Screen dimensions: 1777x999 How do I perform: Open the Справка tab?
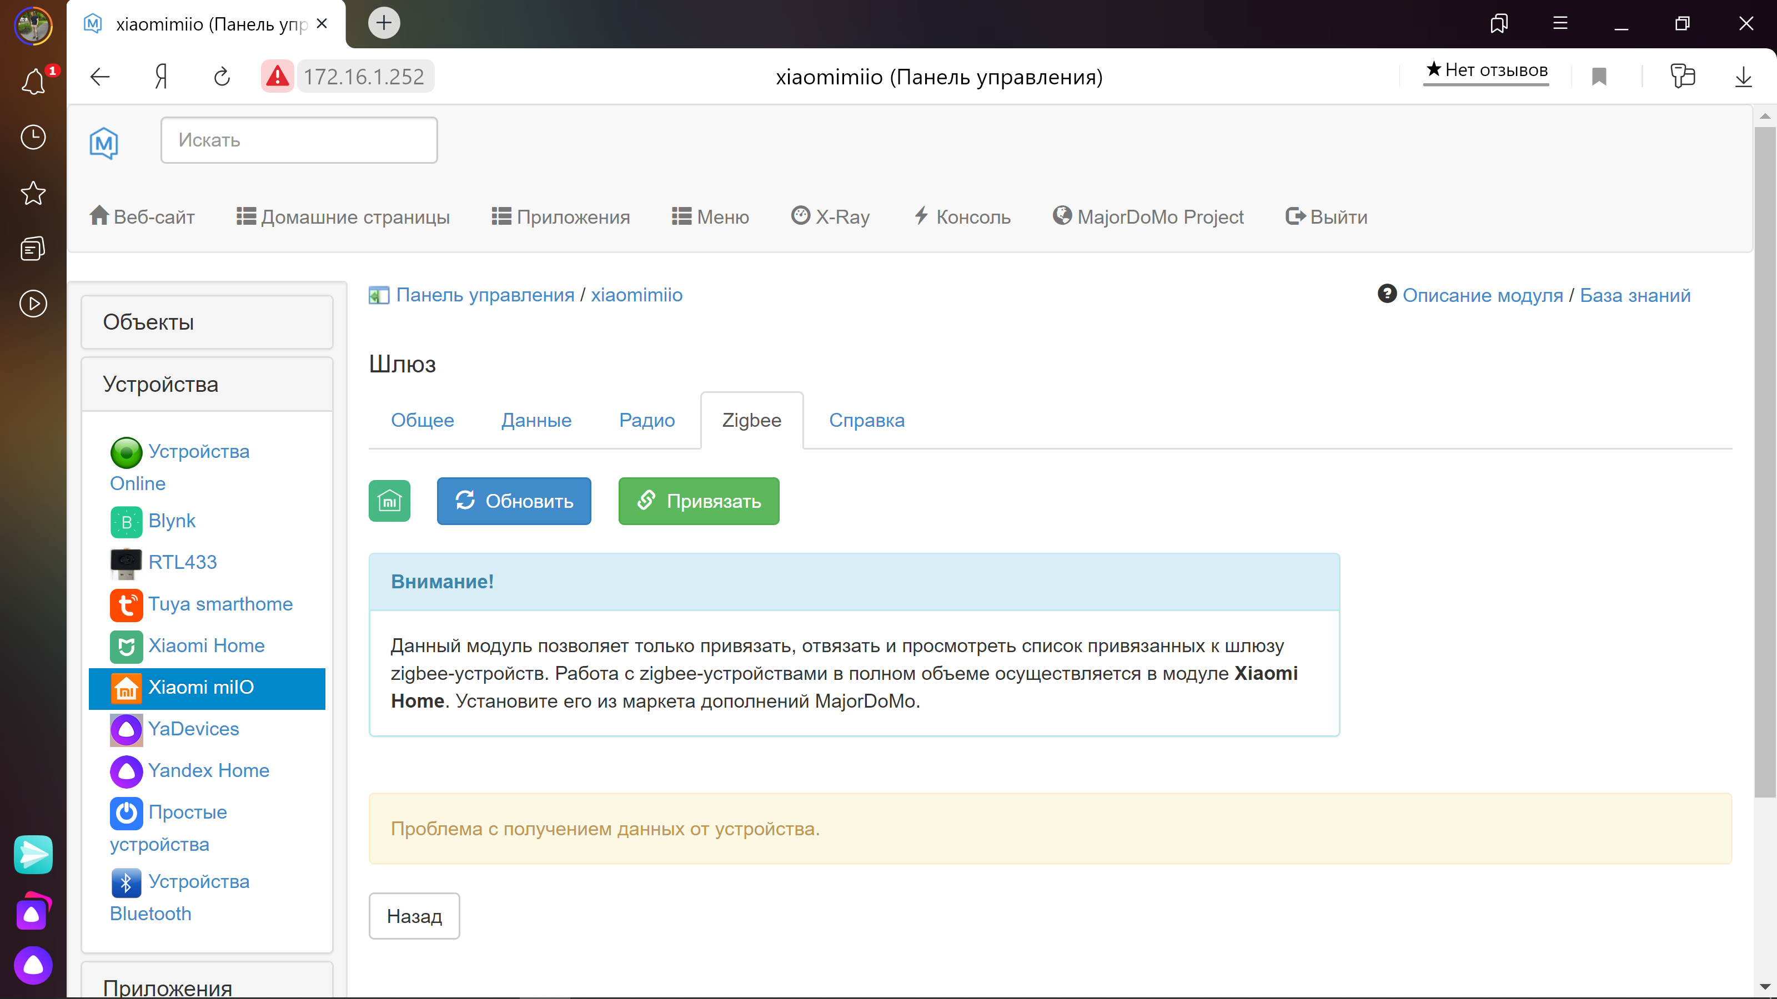click(x=867, y=420)
